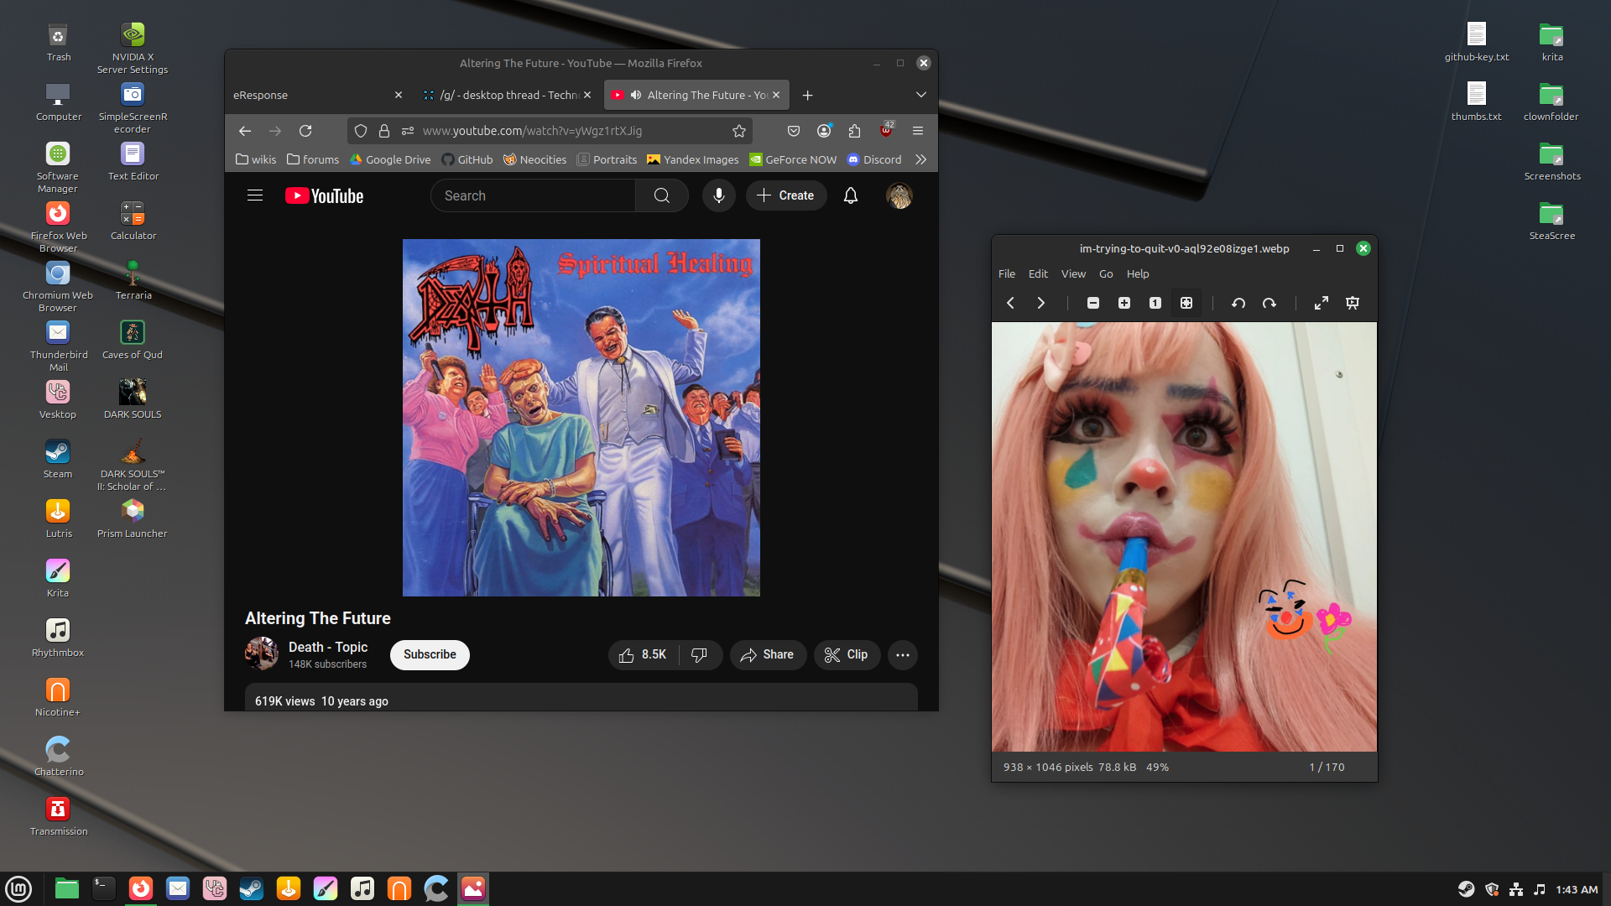Open YouTube guide hamburger menu
Image resolution: width=1611 pixels, height=906 pixels.
(255, 195)
